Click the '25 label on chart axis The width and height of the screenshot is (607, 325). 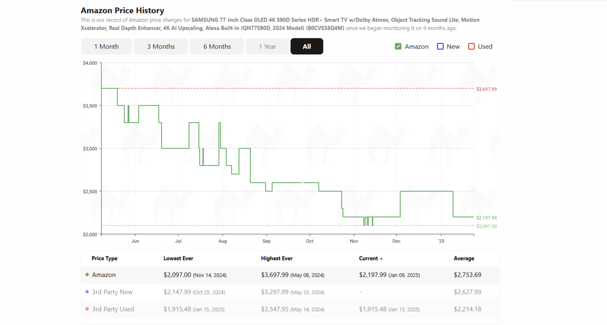[x=441, y=241]
